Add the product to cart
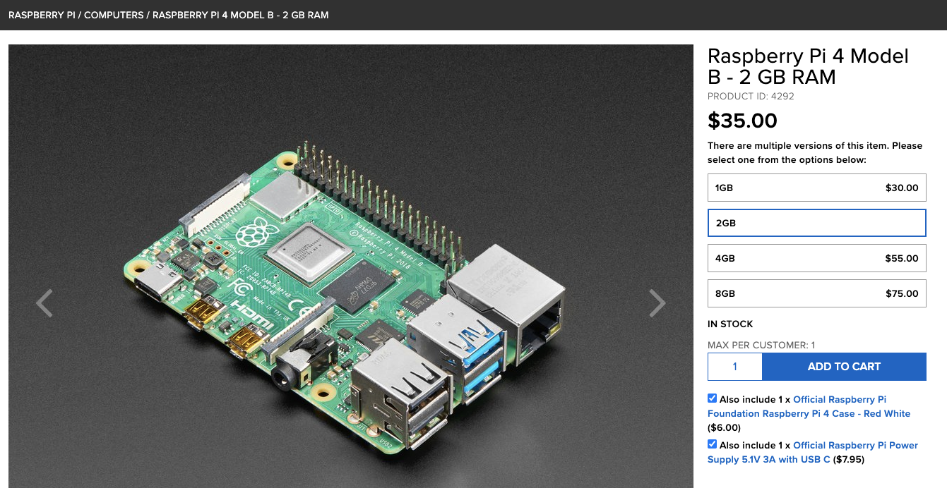Image resolution: width=947 pixels, height=488 pixels. click(x=844, y=367)
